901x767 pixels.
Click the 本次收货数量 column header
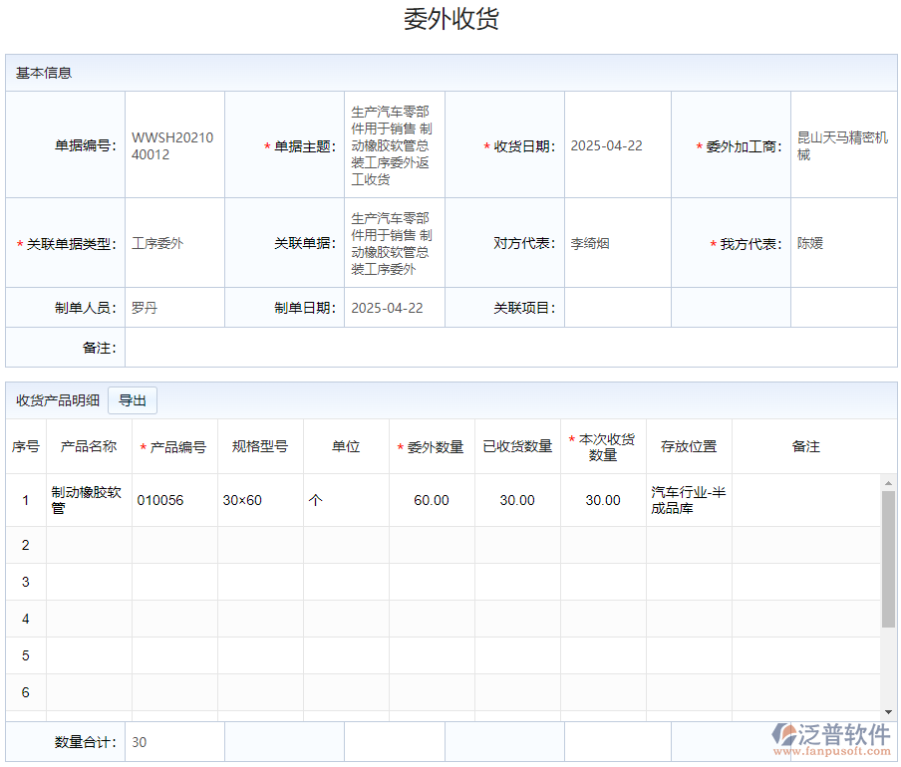tap(603, 447)
